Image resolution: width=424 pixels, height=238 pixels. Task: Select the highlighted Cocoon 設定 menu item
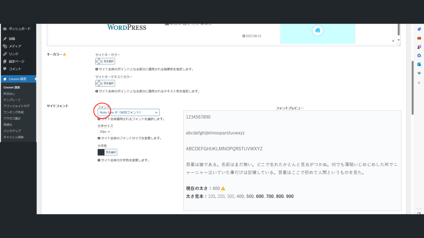[18, 79]
